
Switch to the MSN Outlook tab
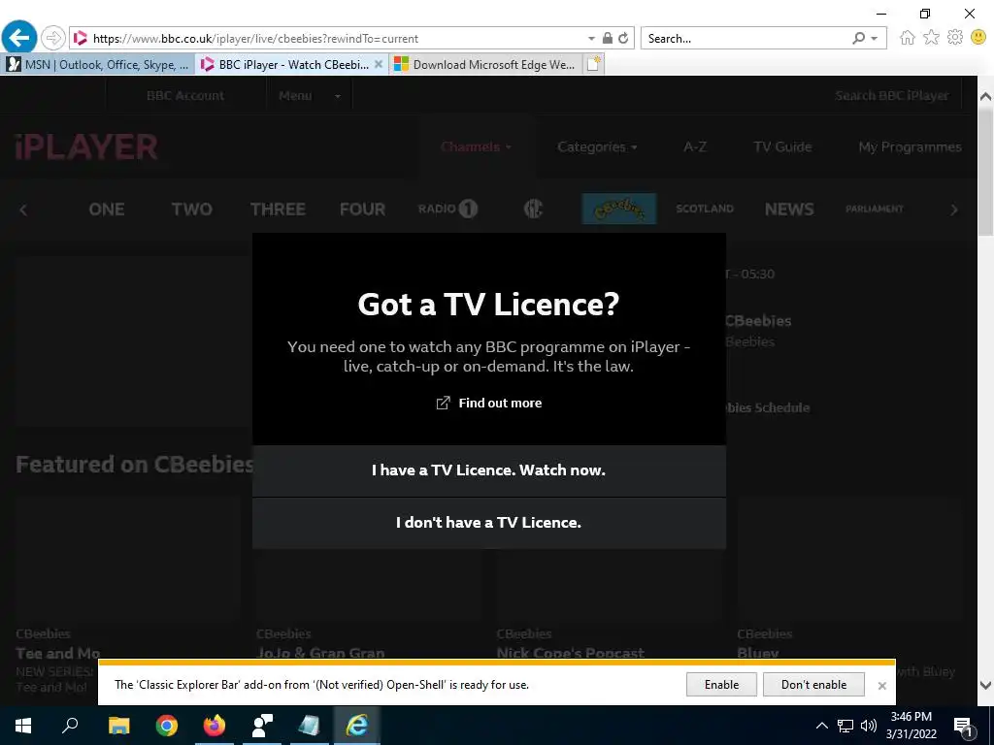coord(98,65)
